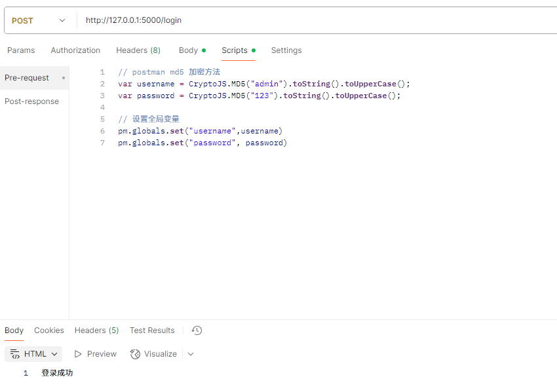Select the Headers (8) request tab
The width and height of the screenshot is (557, 390).
coord(138,50)
